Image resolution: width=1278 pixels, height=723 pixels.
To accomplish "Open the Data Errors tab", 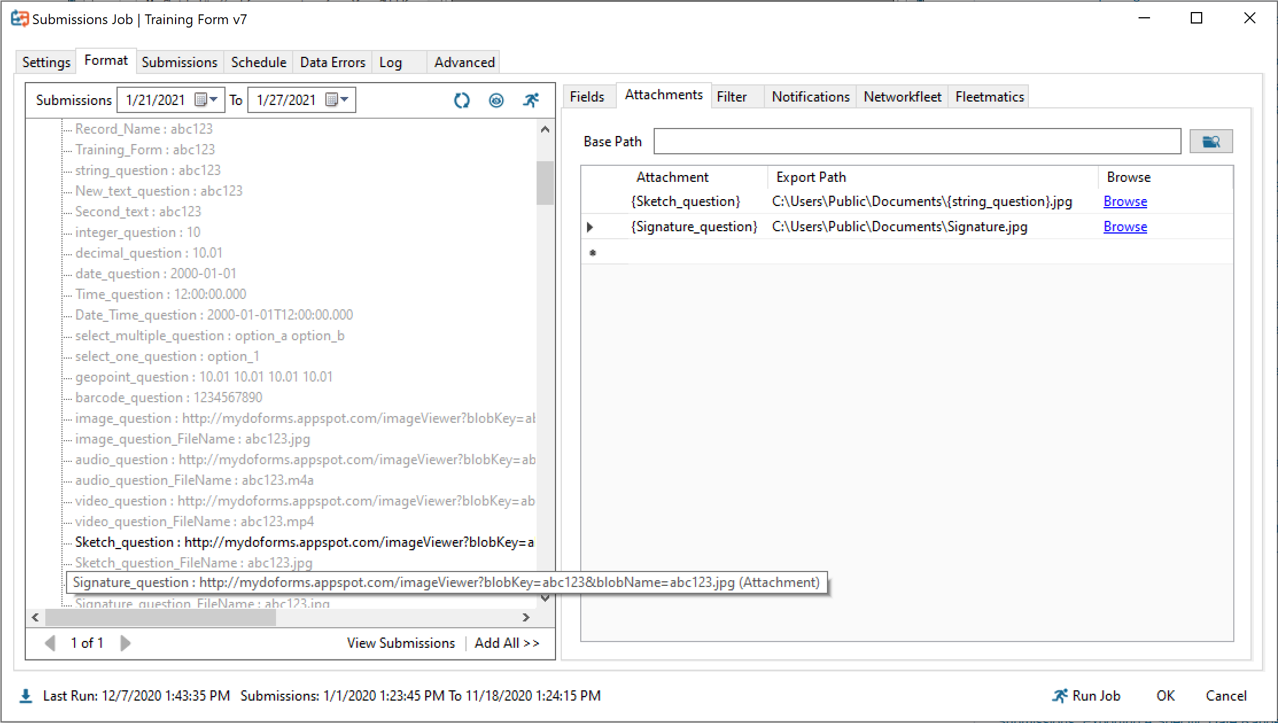I will 332,62.
